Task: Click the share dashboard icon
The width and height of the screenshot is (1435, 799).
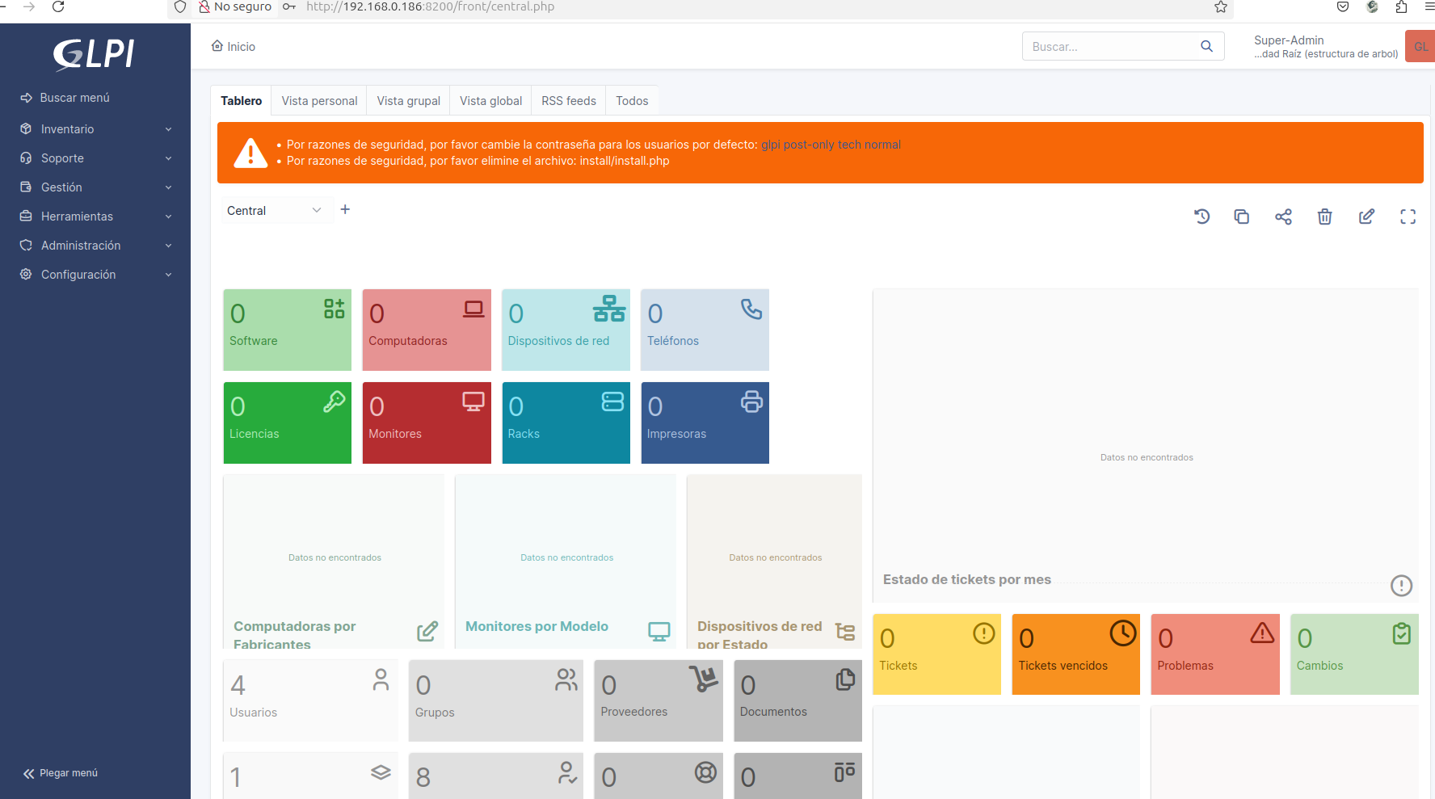Action: [x=1283, y=217]
